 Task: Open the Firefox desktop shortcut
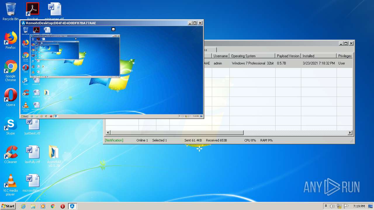tap(11, 40)
